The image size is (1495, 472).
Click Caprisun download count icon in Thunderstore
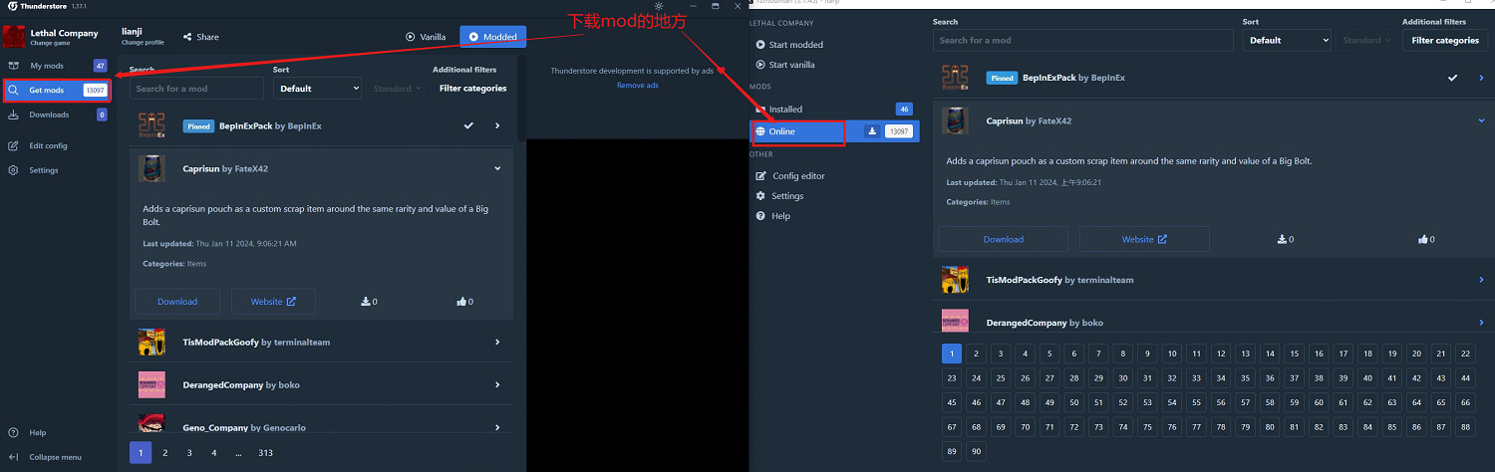[x=366, y=302]
